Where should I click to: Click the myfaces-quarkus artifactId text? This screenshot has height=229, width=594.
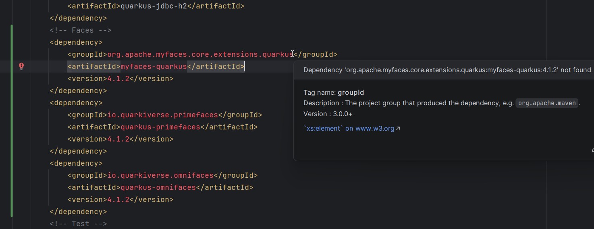(154, 67)
